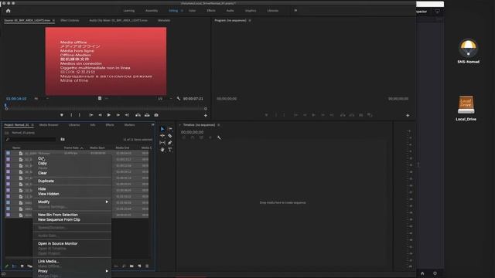Go to Premiere Home screen icon
495x278 pixels.
tap(9, 11)
